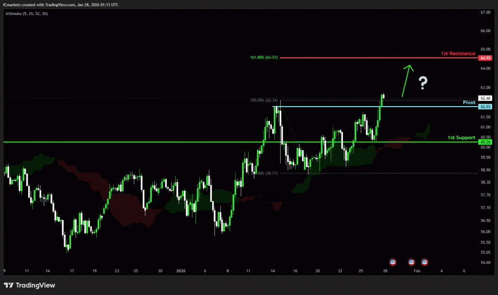Click the Feb label on the time axis
This screenshot has height=295, width=498.
(416, 270)
